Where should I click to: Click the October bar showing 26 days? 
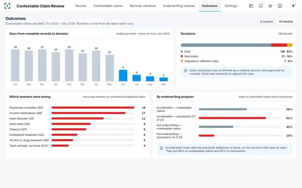[x=15, y=65]
